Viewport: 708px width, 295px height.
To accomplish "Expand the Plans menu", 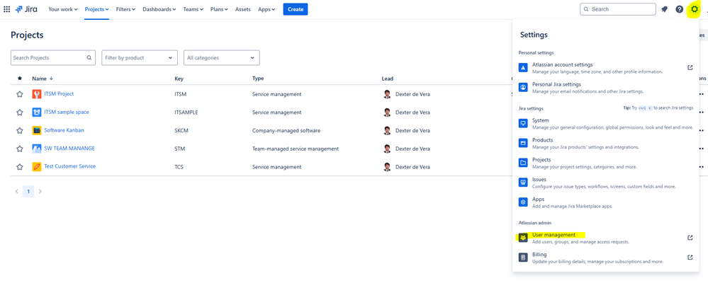I will pos(219,9).
